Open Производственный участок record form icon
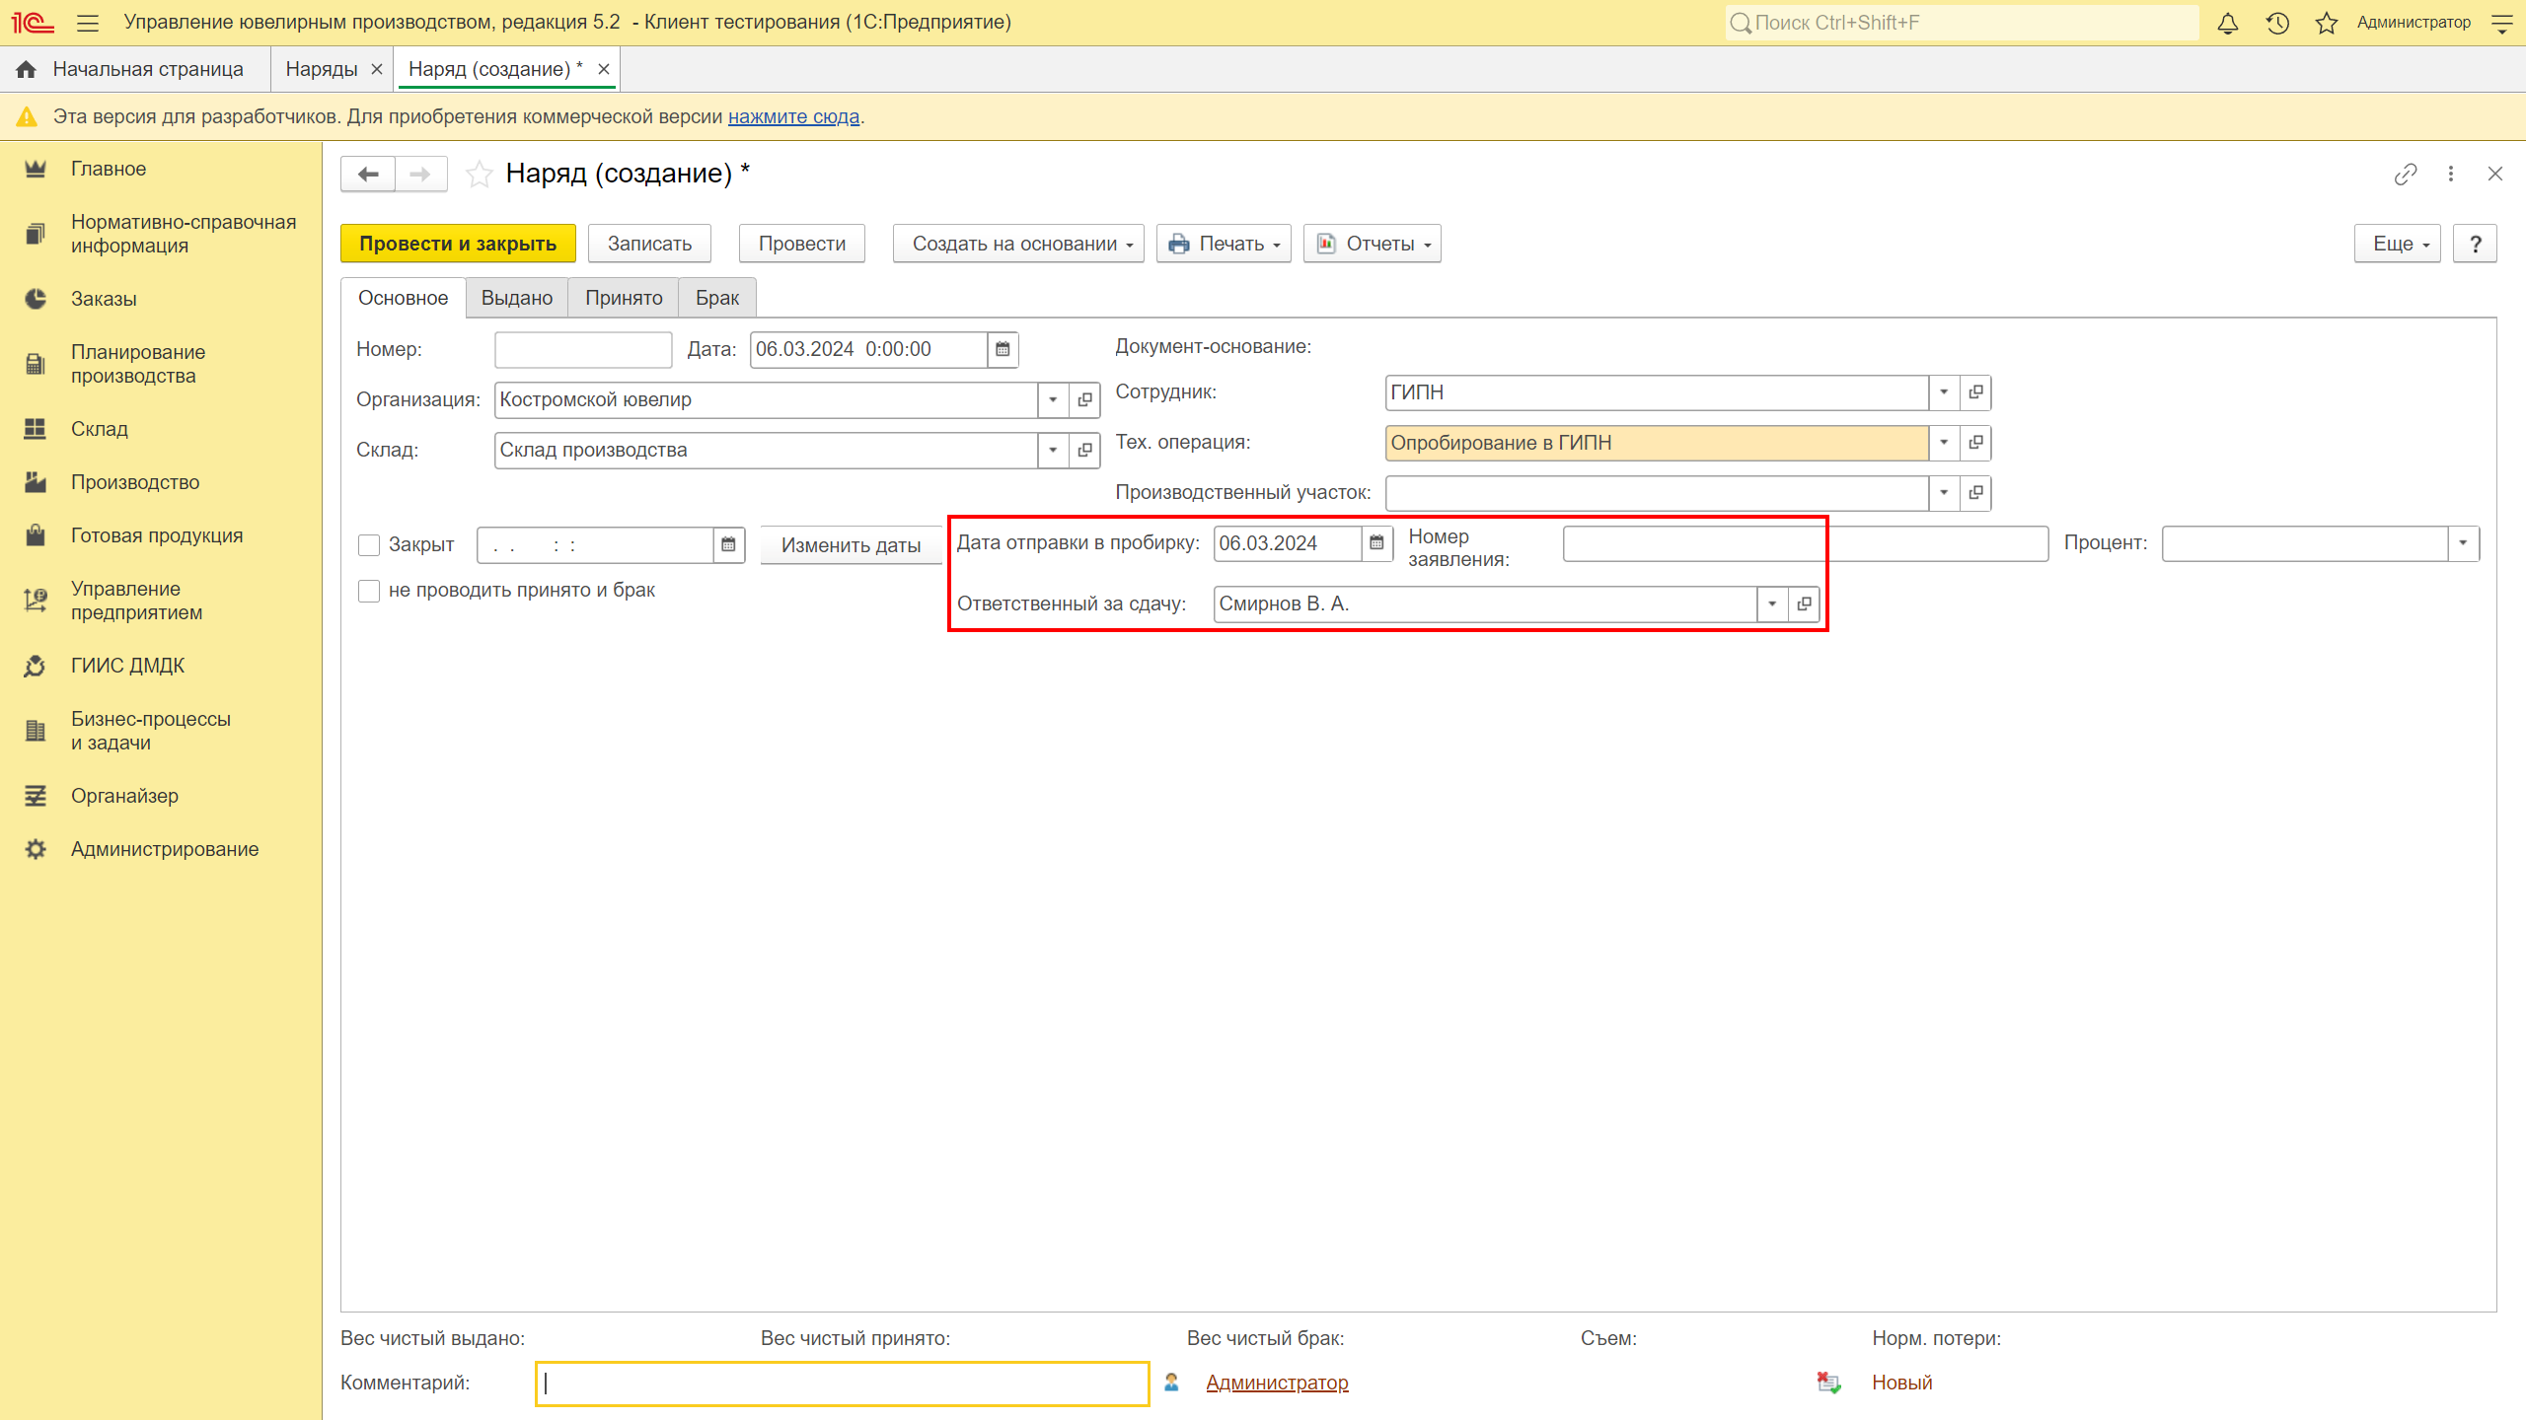Viewport: 2526px width, 1420px height. (x=1975, y=493)
